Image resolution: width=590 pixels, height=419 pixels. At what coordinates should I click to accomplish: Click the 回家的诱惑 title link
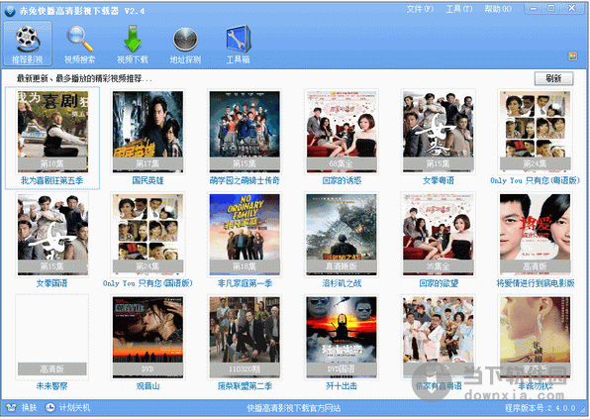(x=342, y=180)
